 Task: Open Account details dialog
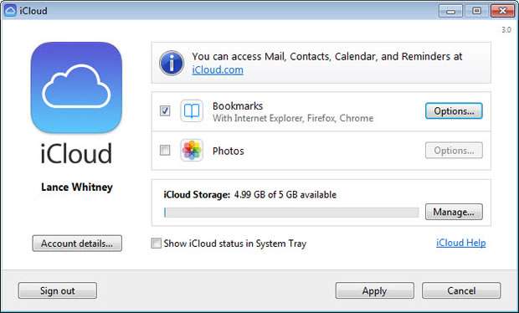pyautogui.click(x=77, y=244)
